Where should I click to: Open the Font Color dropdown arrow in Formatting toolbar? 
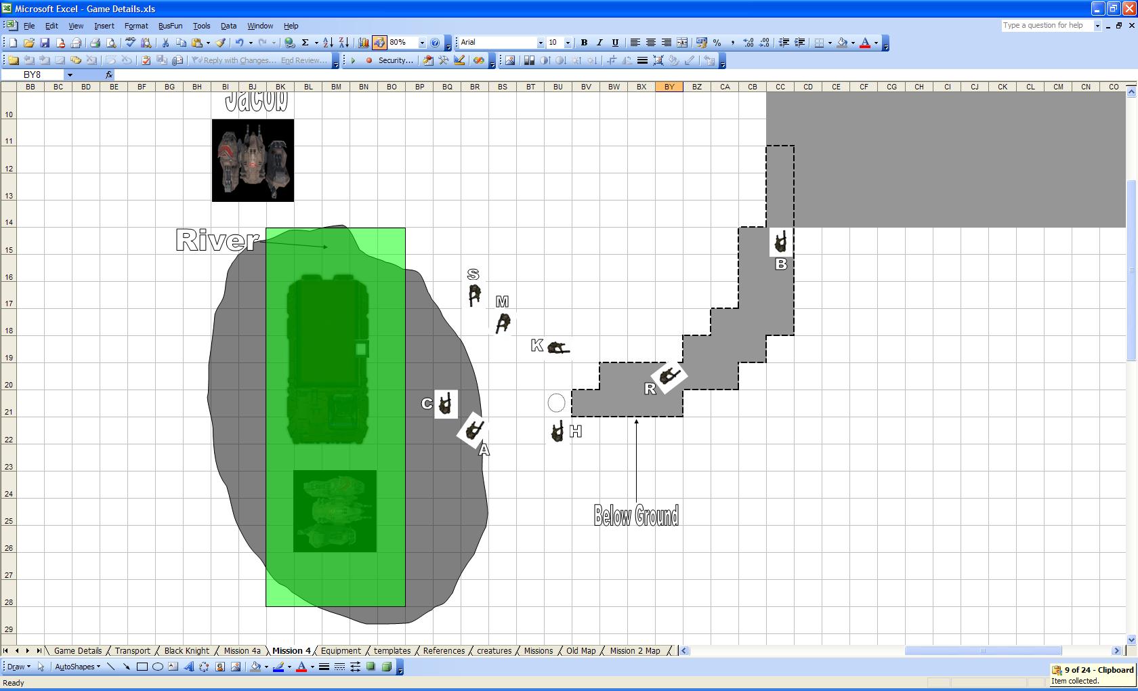[x=876, y=43]
